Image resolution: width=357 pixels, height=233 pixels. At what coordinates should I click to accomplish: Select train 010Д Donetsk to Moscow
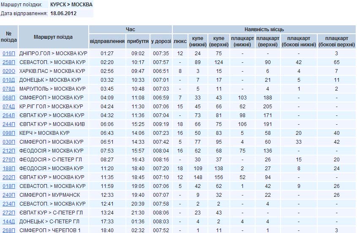click(x=9, y=80)
